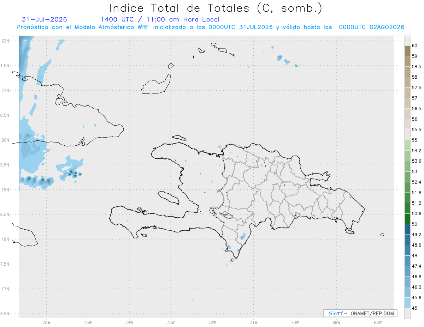Click the dark brown swatch between 59 and 60

click(x=407, y=51)
